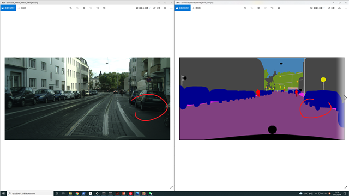Toggle fullscreen view in left Photos window
The height and width of the screenshot is (196, 349).
click(x=171, y=187)
